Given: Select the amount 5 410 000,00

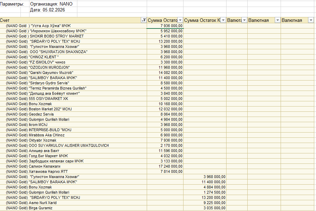Looking at the screenshot, I should pyautogui.click(x=165, y=36).
